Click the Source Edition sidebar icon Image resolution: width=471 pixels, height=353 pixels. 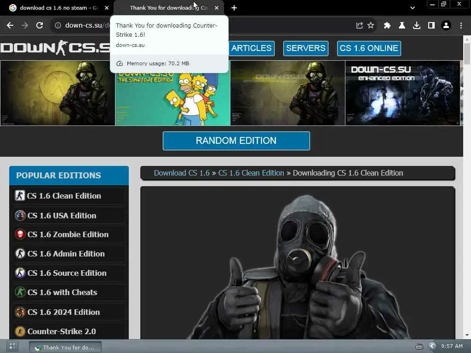[20, 273]
